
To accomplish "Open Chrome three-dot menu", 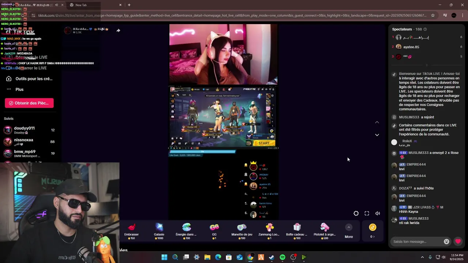I will point(463,15).
